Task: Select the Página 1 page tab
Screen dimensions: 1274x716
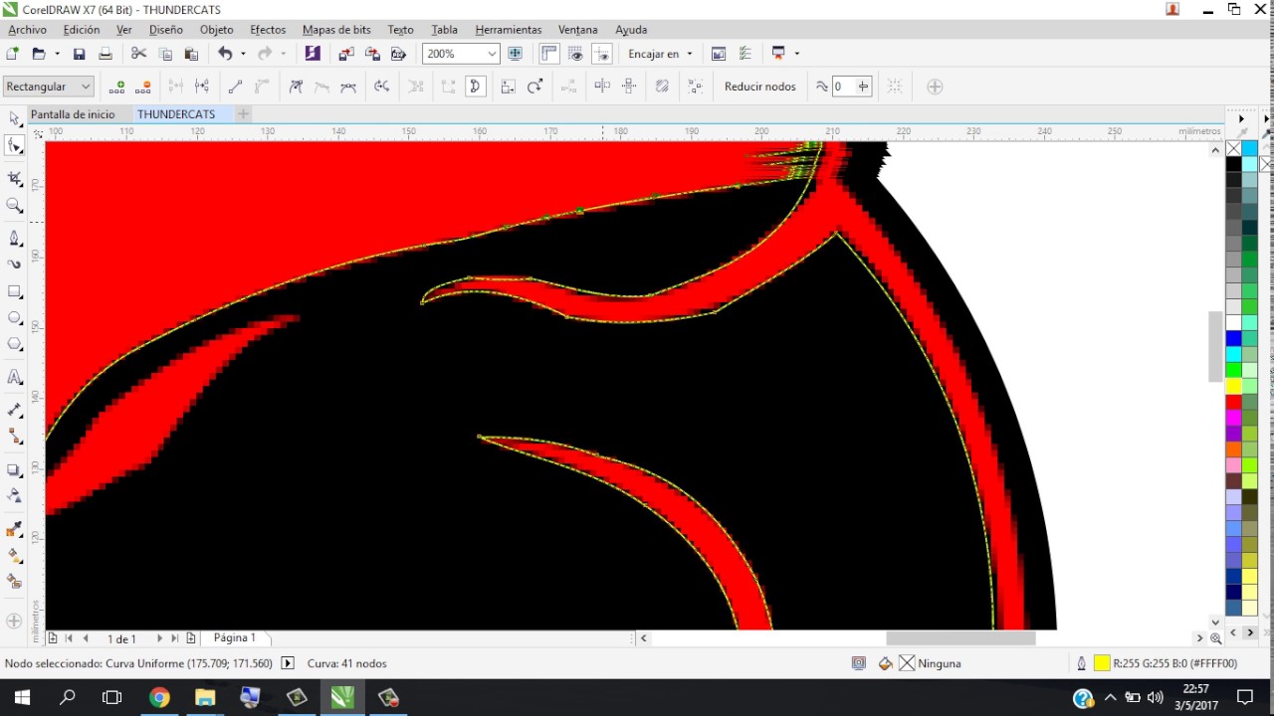Action: (x=235, y=637)
